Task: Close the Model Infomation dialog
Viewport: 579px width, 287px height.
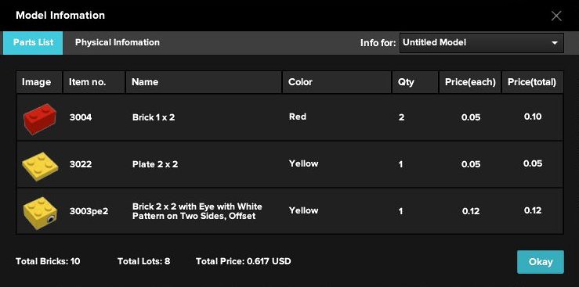Action: 556,16
